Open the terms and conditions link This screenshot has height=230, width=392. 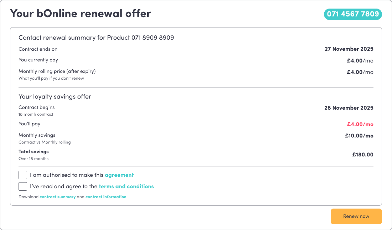tap(126, 186)
